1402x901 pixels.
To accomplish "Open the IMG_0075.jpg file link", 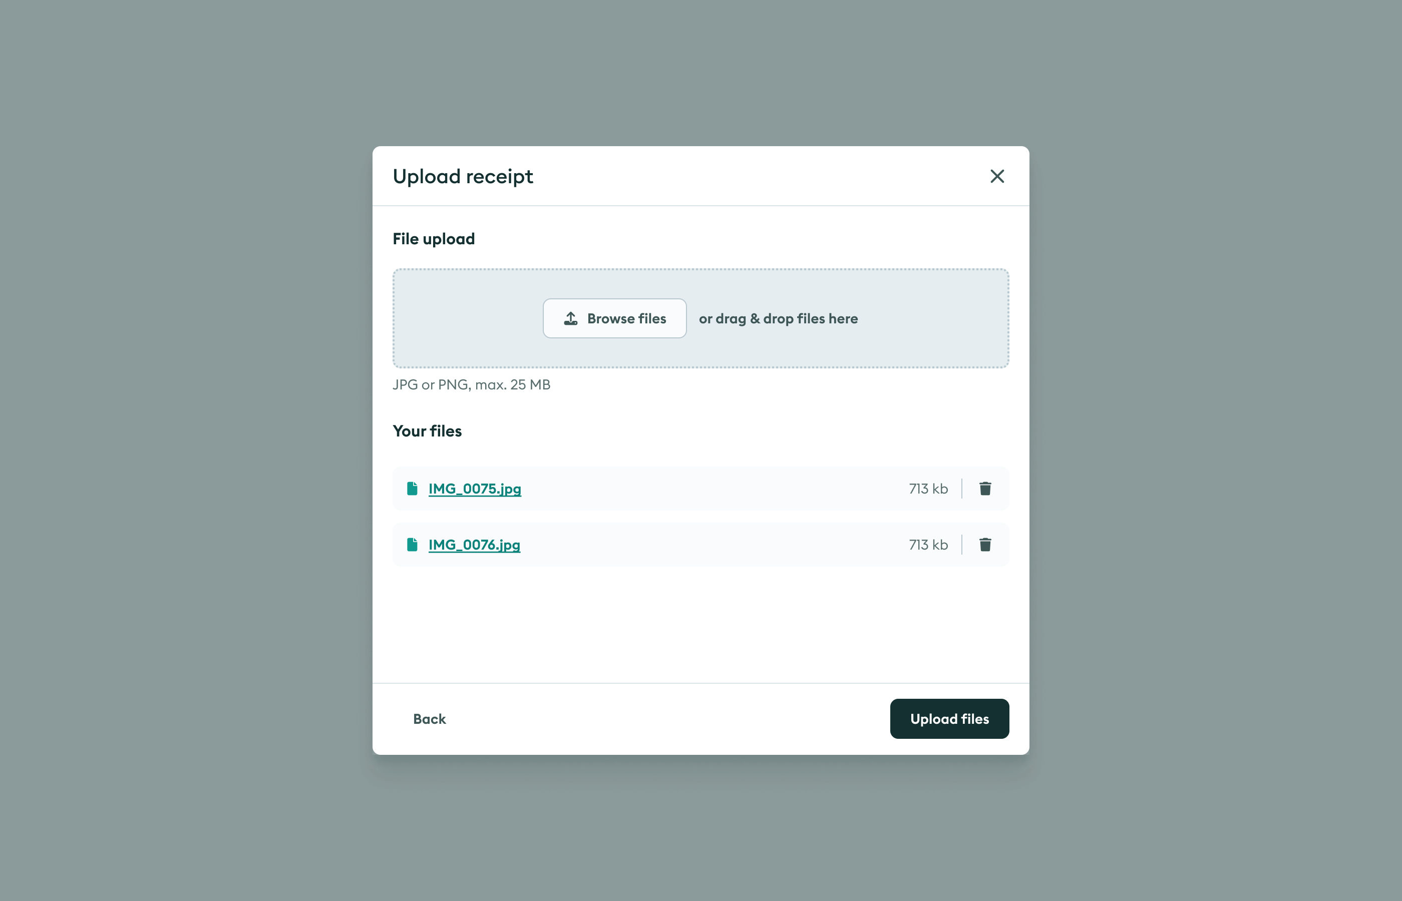I will coord(475,489).
